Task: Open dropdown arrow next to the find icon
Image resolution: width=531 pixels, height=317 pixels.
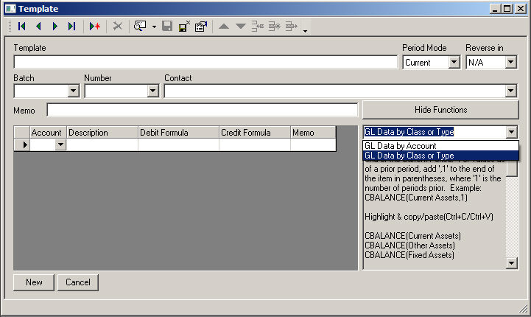Action: 154,27
